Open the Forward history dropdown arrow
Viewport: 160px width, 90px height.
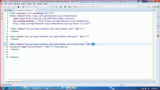pyautogui.click(x=103, y=7)
